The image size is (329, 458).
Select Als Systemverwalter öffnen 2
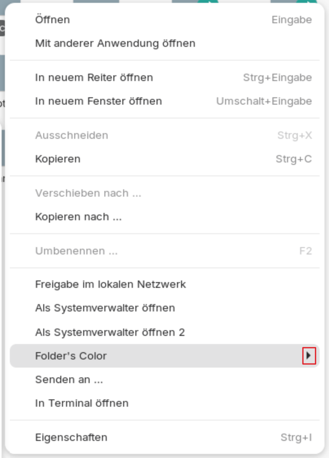(x=110, y=332)
